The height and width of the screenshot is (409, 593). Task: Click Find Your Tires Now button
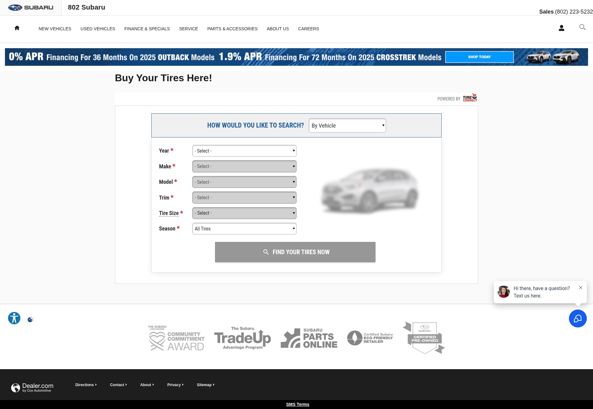tap(295, 252)
